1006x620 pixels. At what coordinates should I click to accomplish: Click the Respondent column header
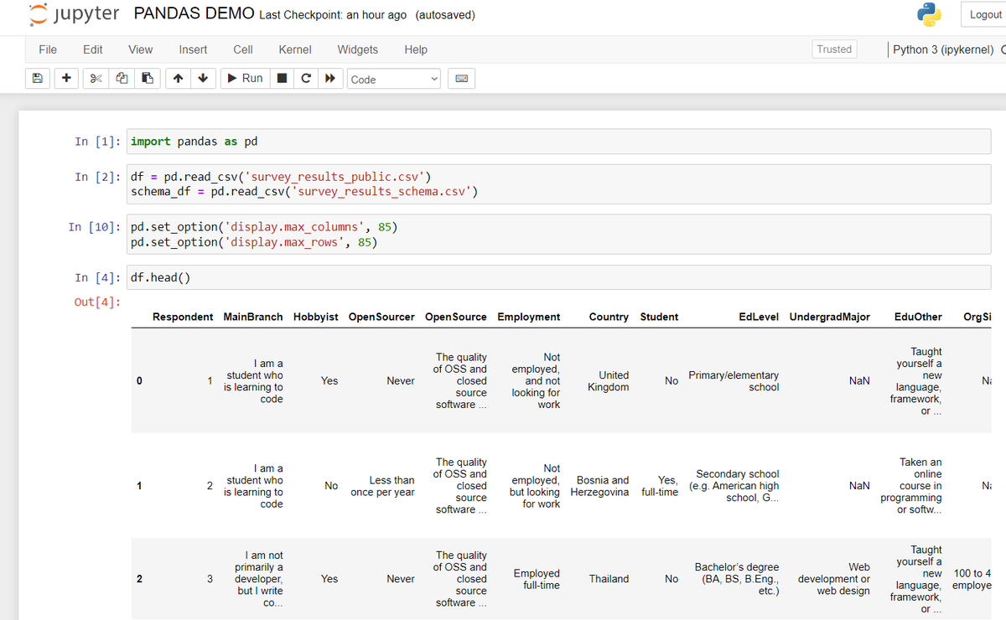click(183, 317)
